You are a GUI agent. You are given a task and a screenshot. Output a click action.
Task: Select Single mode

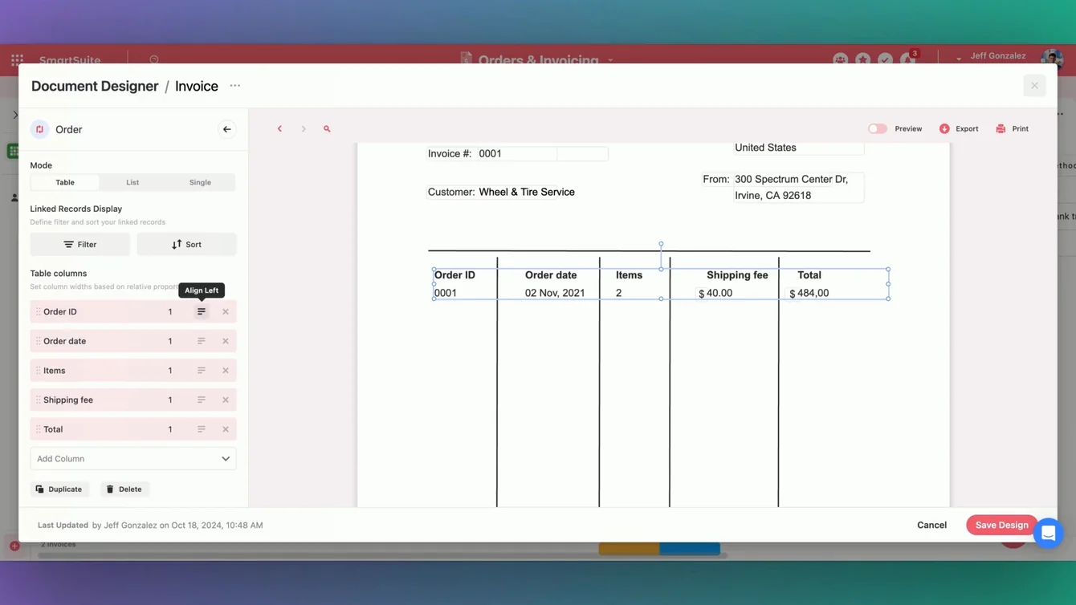[x=200, y=182]
